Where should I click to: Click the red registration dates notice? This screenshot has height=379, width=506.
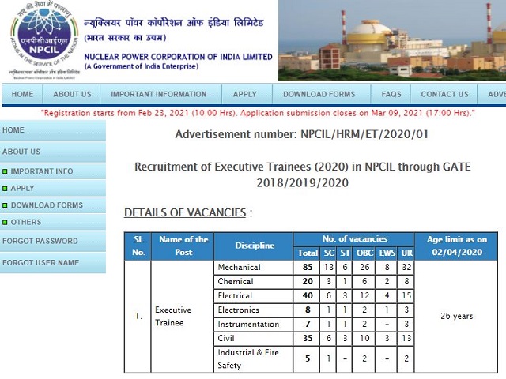(x=258, y=113)
